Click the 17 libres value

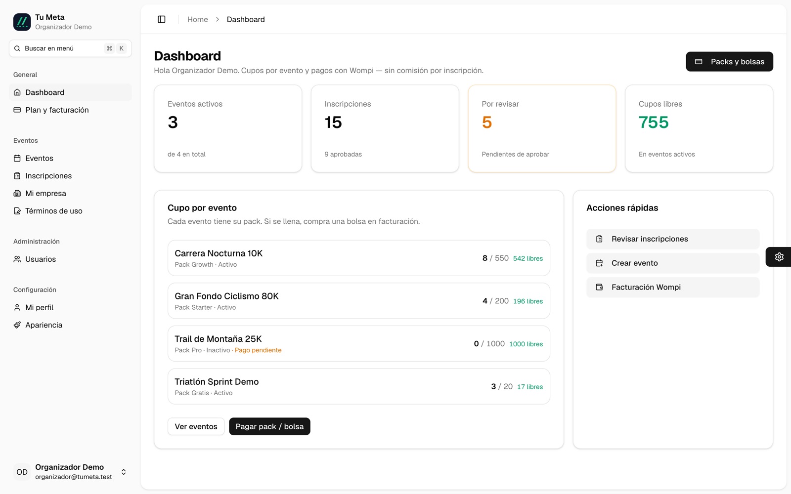530,387
